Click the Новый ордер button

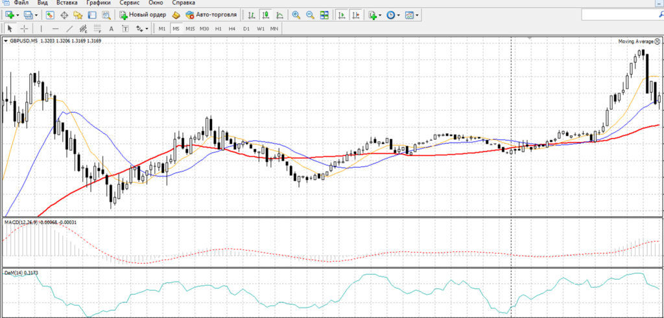point(143,16)
